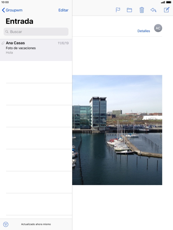Image resolution: width=173 pixels, height=230 pixels.
Task: Toggle the mailbox filter icon
Action: pos(6,224)
